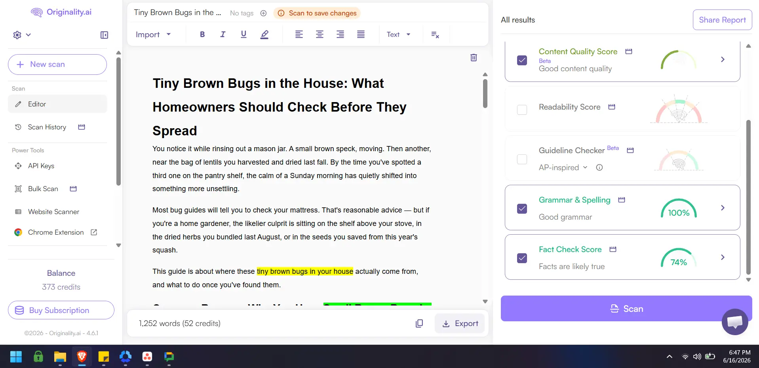Open Bulk Scan tool
The height and width of the screenshot is (368, 759).
coord(43,189)
